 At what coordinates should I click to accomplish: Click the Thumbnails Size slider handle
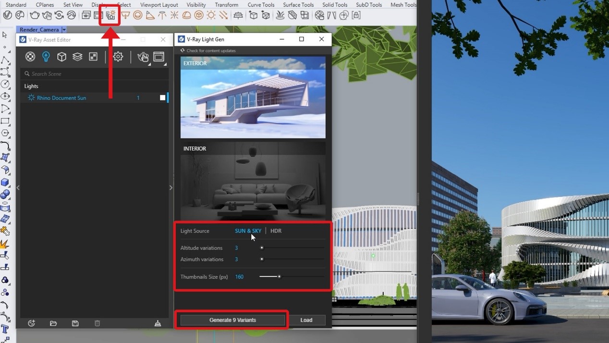click(279, 277)
